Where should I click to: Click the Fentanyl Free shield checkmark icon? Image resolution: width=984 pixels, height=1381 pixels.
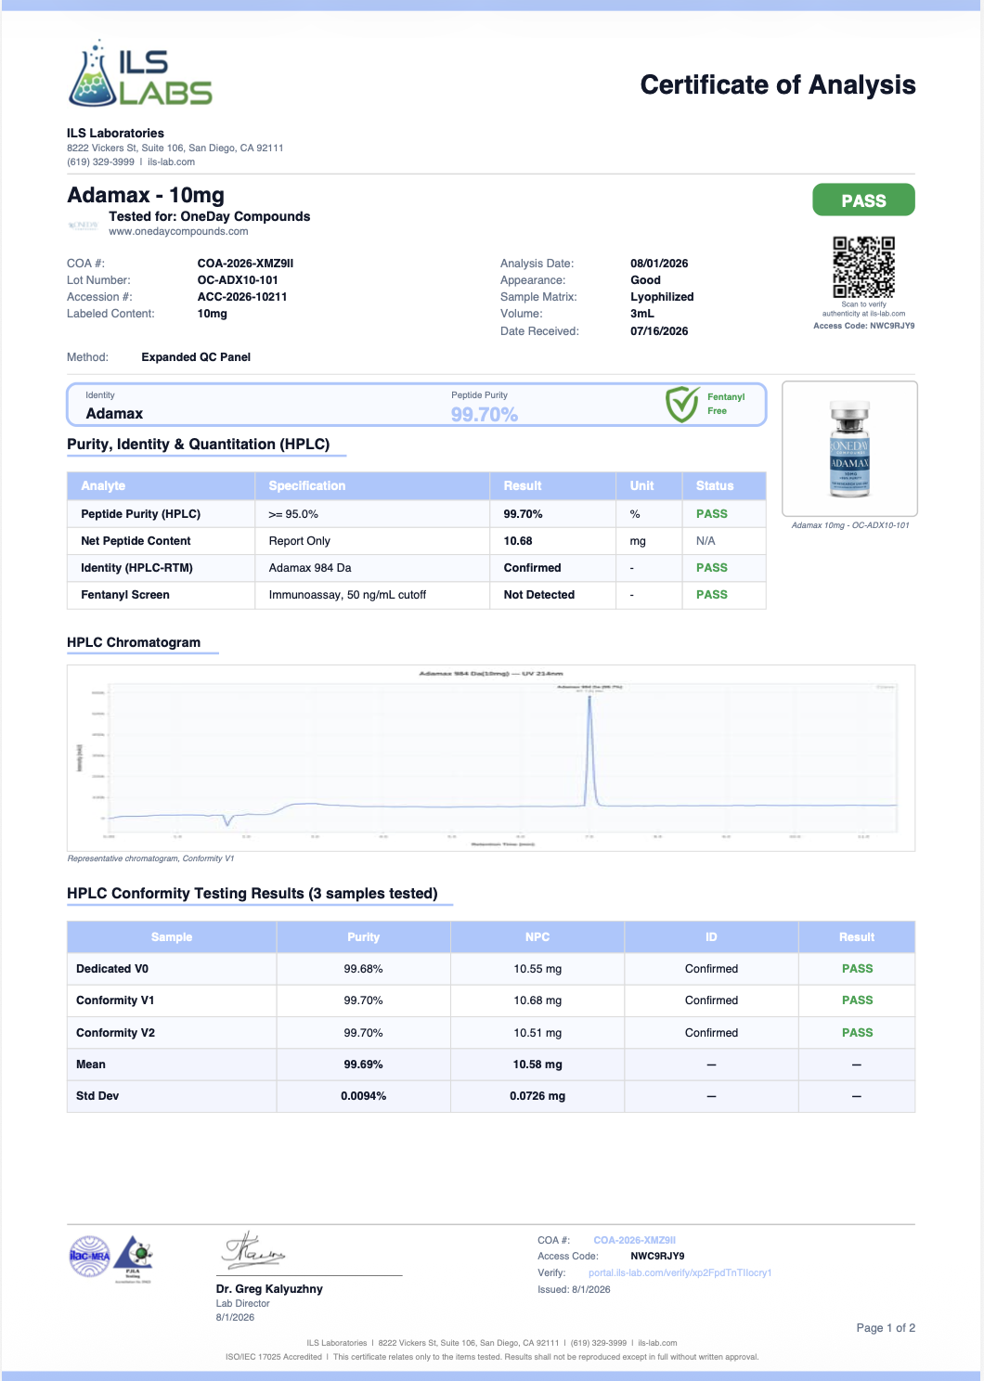682,405
